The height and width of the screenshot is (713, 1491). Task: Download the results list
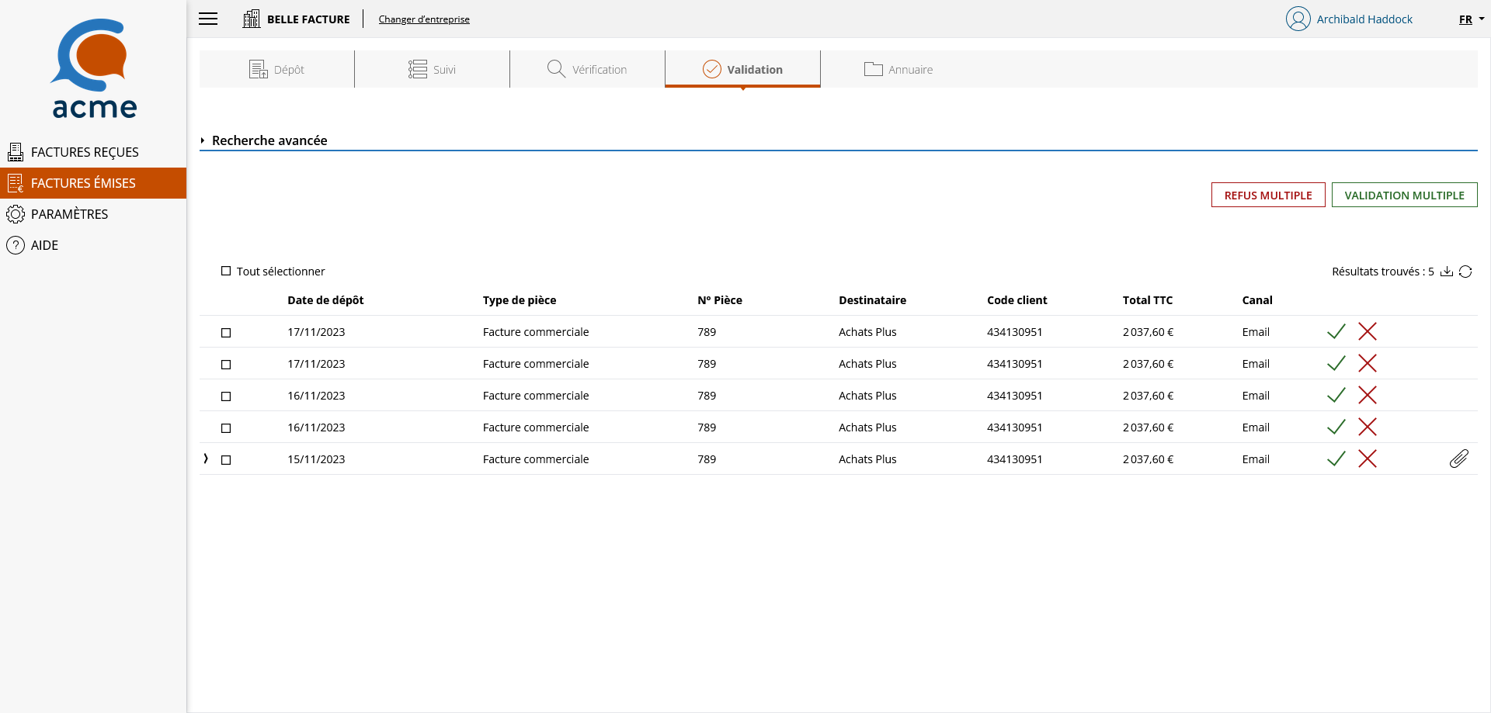(1447, 272)
